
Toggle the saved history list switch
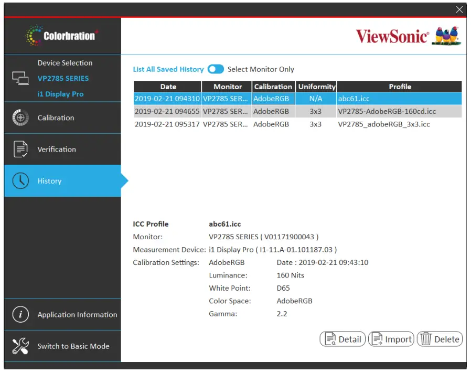click(216, 69)
